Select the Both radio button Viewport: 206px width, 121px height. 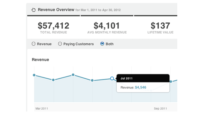[102, 44]
